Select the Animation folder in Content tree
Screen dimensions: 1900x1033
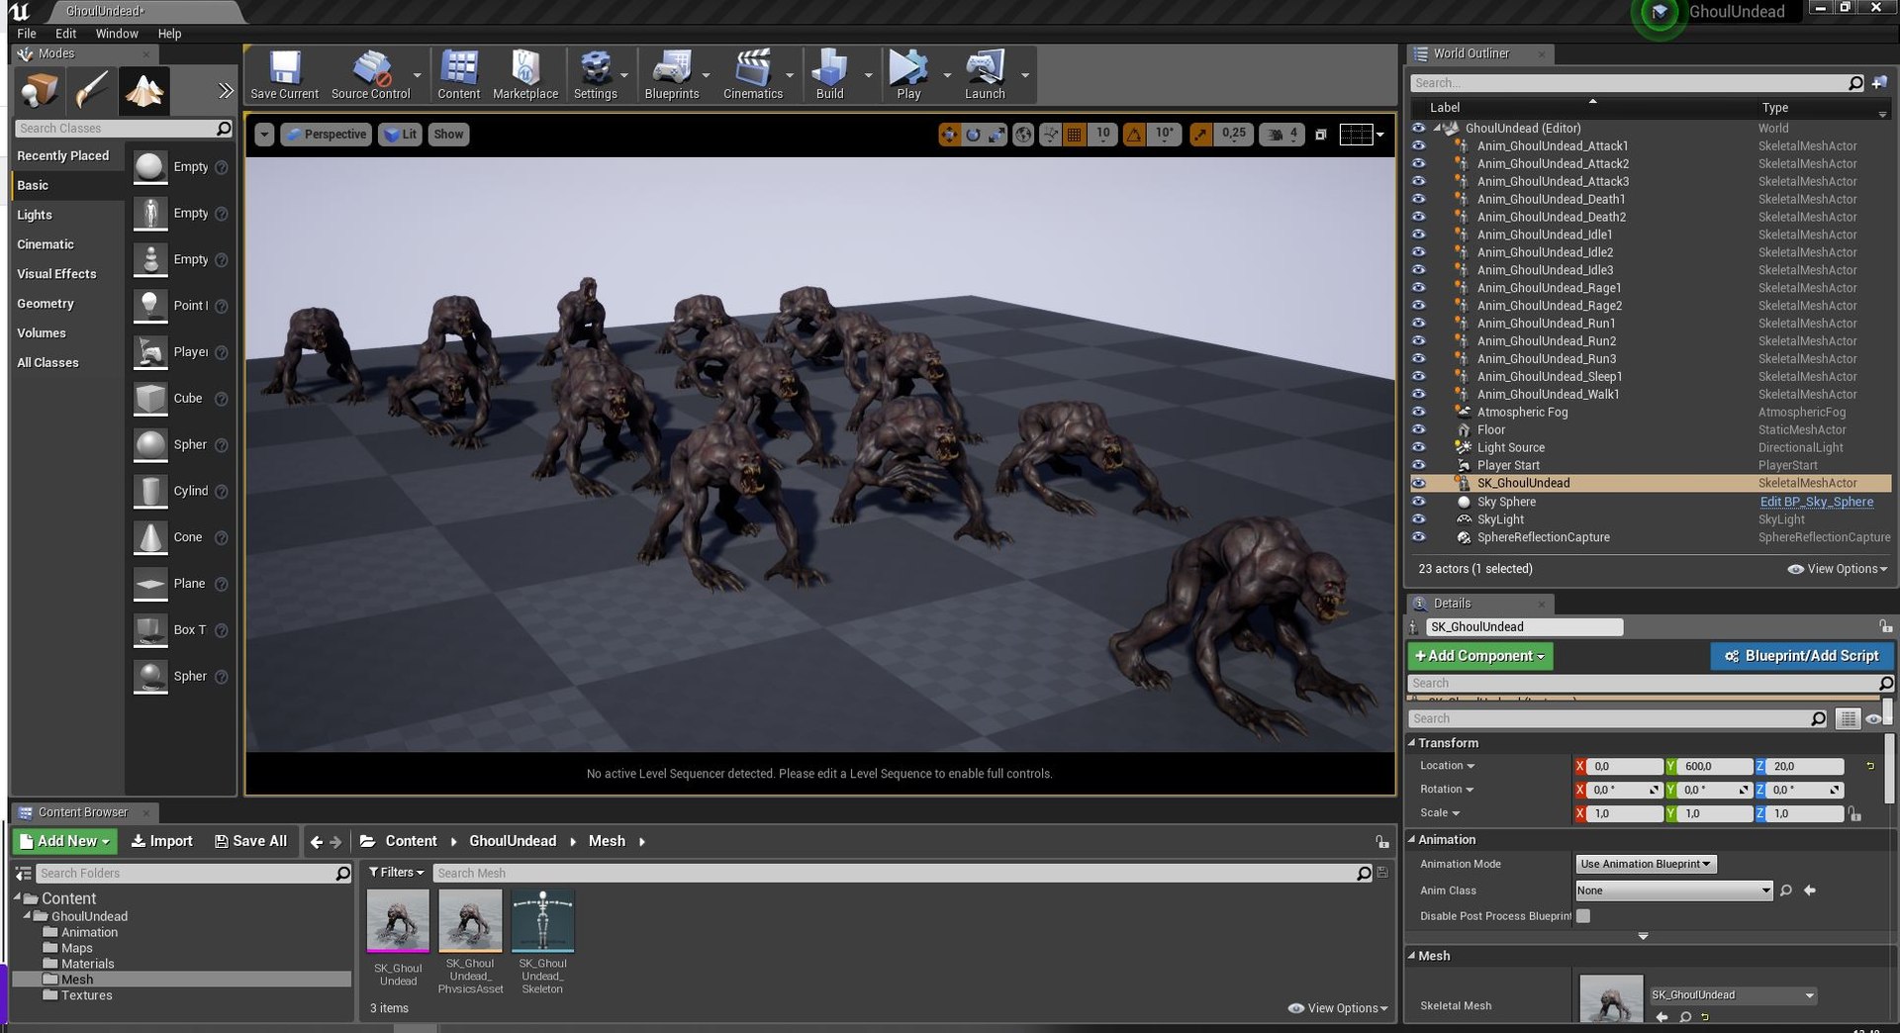click(x=89, y=932)
